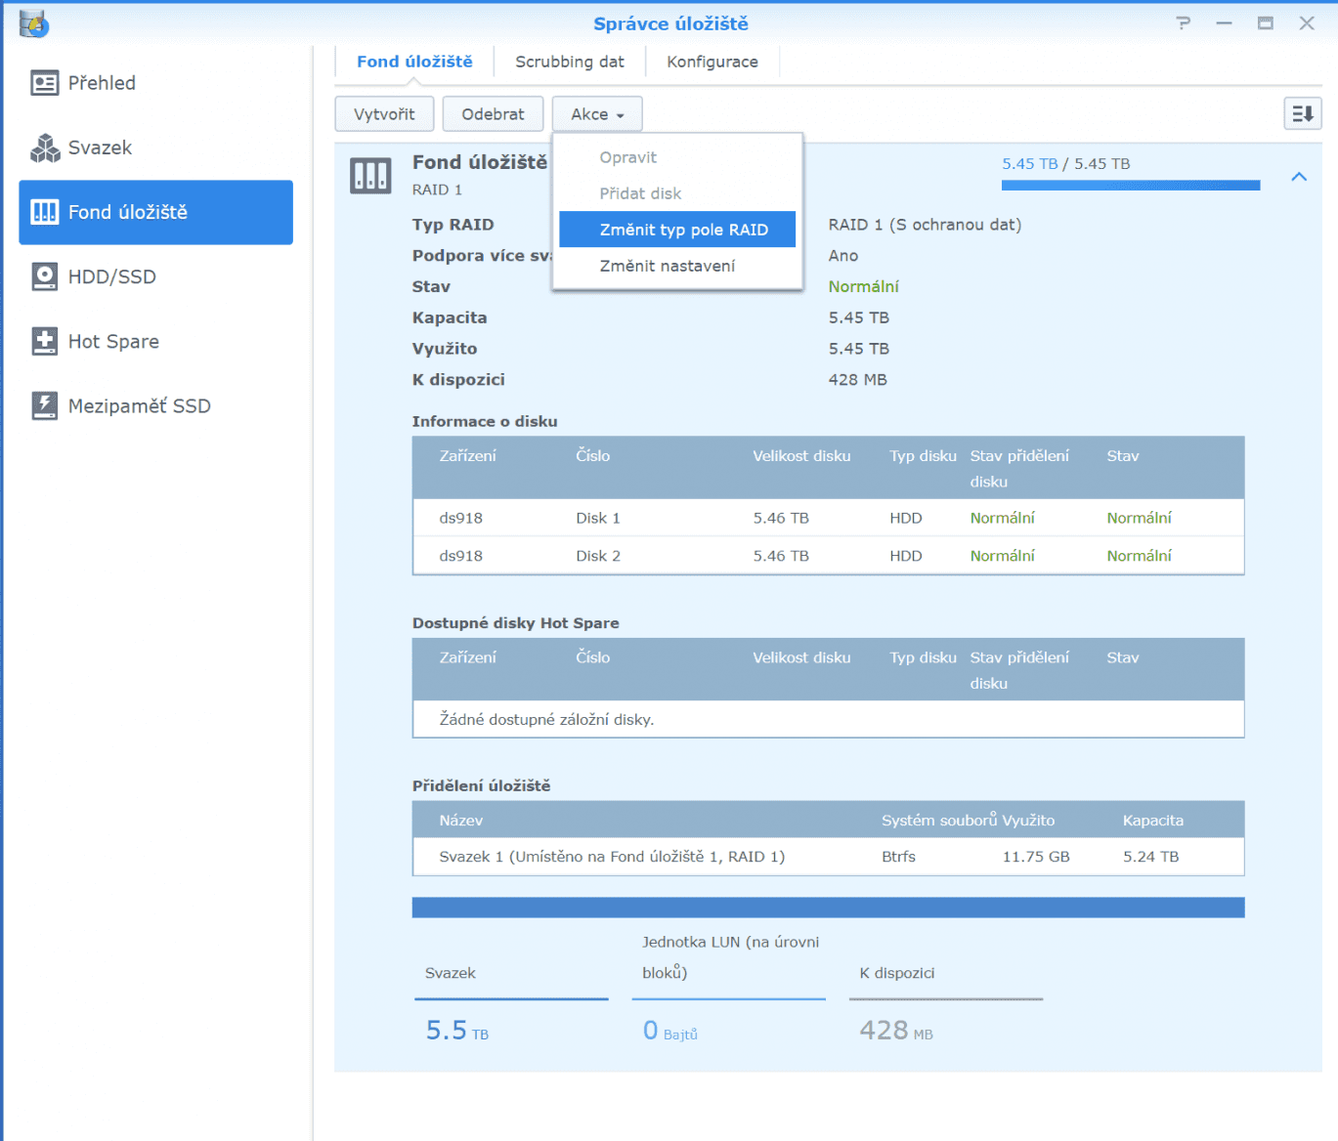The width and height of the screenshot is (1338, 1141).
Task: Click the Číslo column header in disk info
Action: [592, 456]
